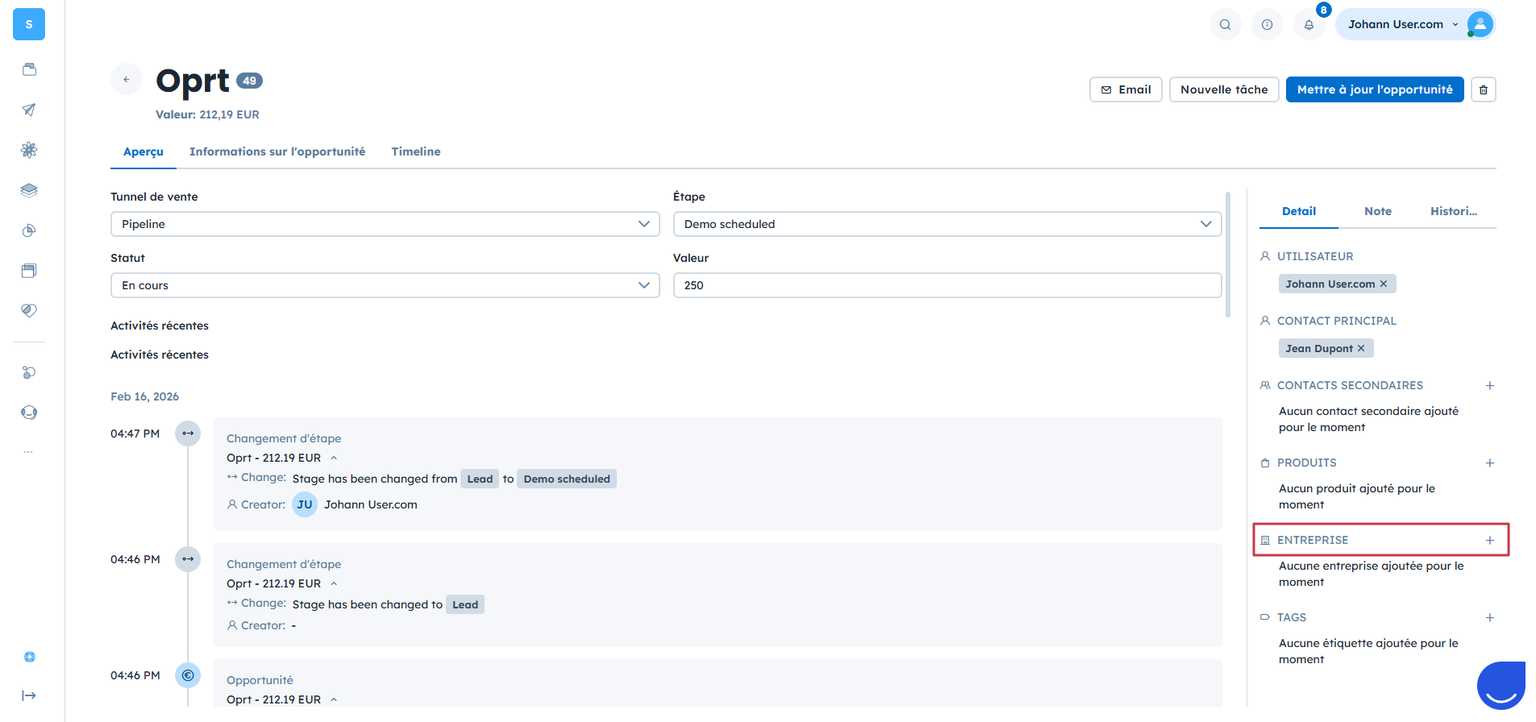
Task: Click the euro opportunity timeline marker
Action: coord(188,675)
